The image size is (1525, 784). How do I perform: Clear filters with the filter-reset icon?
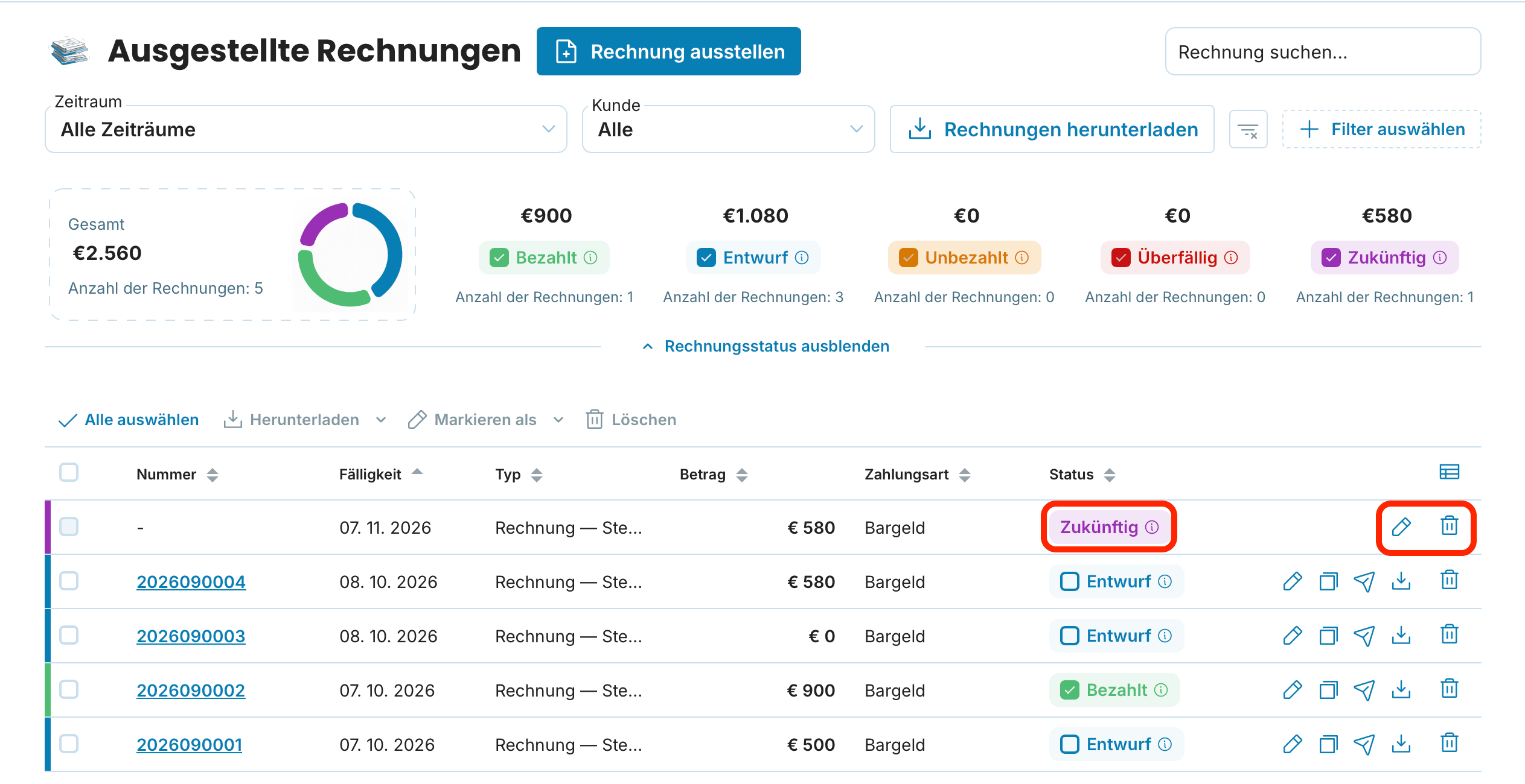click(x=1248, y=130)
